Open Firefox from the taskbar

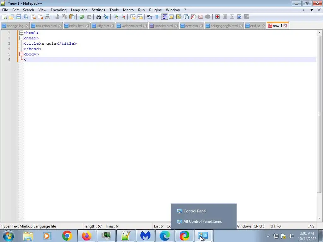(x=87, y=236)
